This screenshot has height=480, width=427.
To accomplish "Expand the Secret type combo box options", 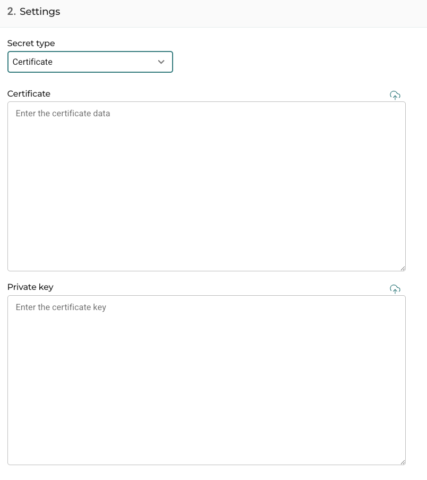I will pyautogui.click(x=90, y=62).
